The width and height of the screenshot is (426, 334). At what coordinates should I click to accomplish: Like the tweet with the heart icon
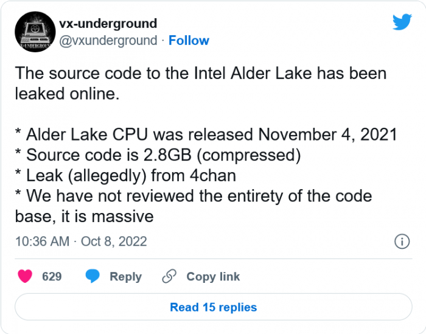25,276
